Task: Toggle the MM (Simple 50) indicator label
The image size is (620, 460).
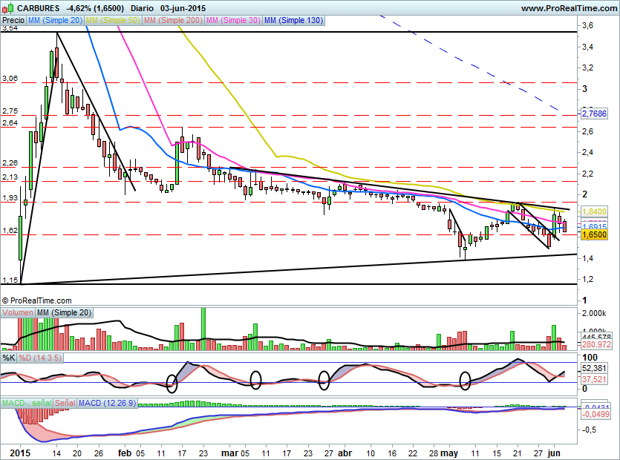Action: (x=114, y=22)
